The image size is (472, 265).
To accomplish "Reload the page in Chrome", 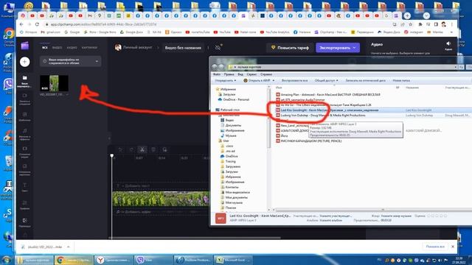I will (x=37, y=24).
